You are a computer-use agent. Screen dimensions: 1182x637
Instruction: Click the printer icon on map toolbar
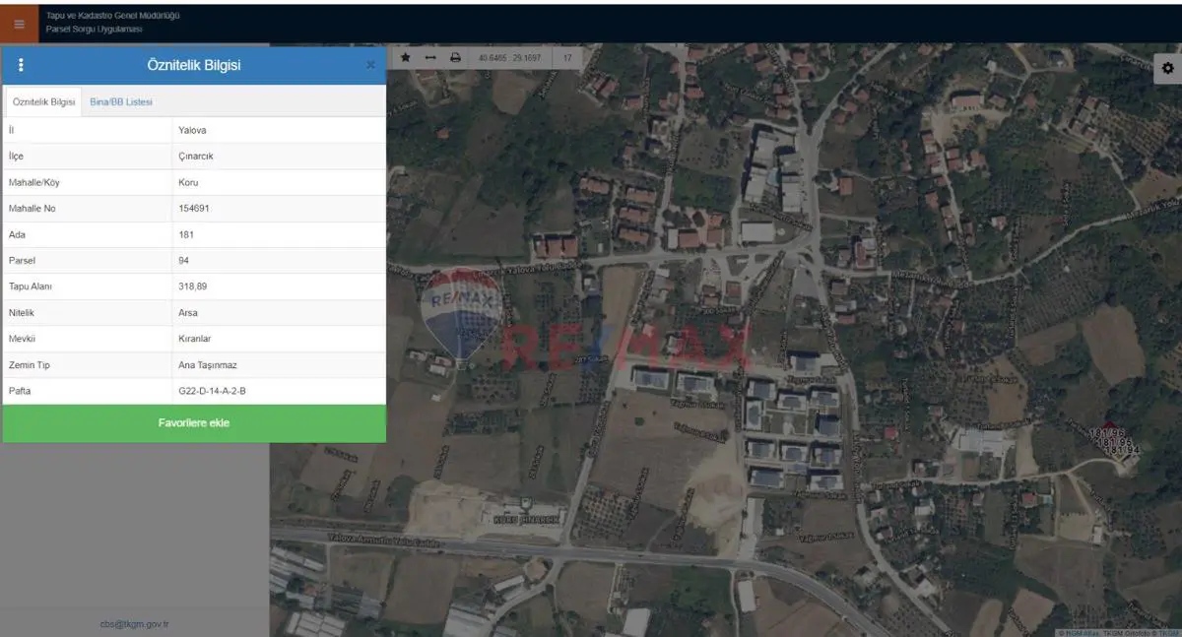(455, 58)
